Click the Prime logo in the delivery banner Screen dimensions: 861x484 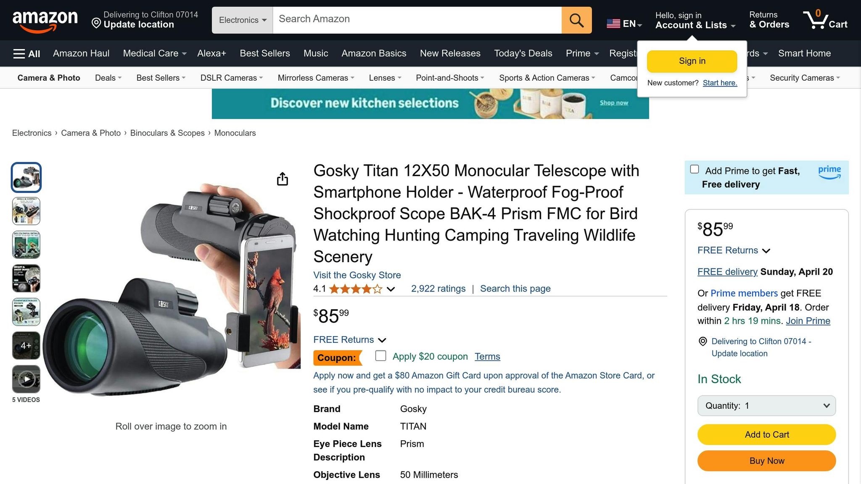(829, 173)
